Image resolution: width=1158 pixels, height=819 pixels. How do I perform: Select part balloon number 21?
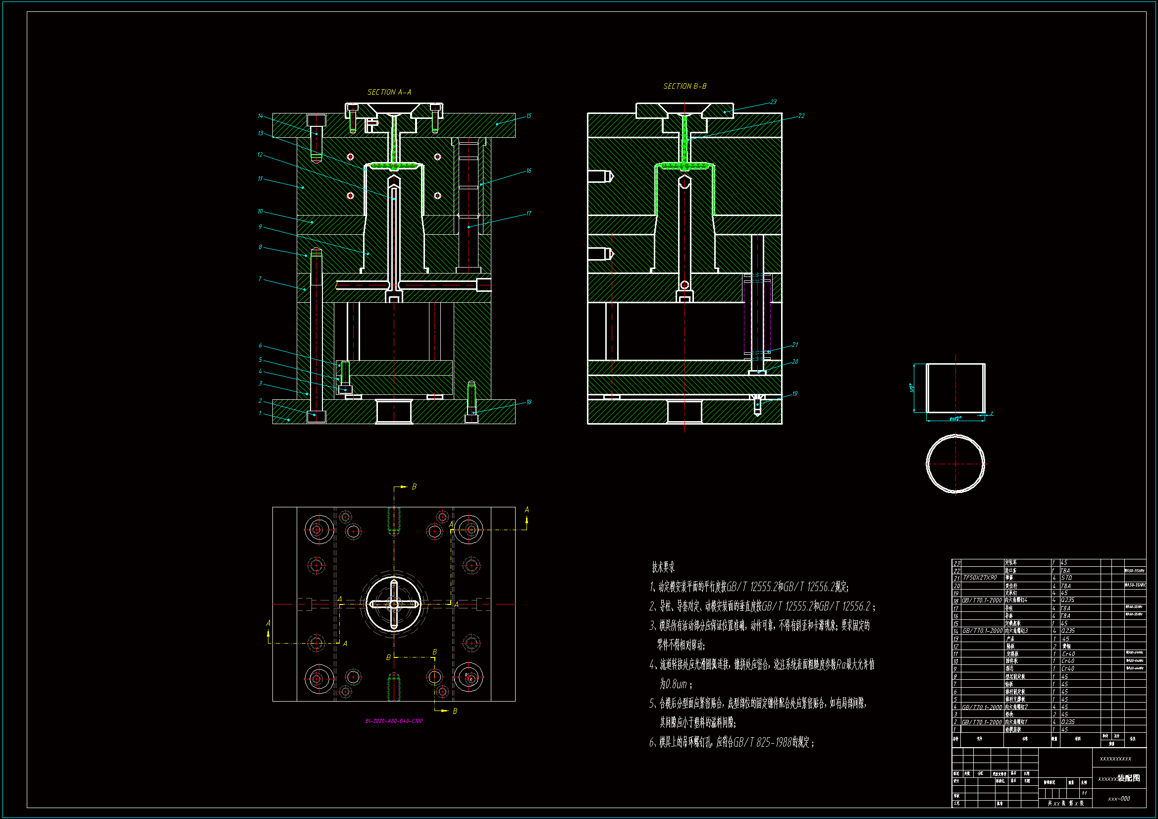(x=795, y=345)
